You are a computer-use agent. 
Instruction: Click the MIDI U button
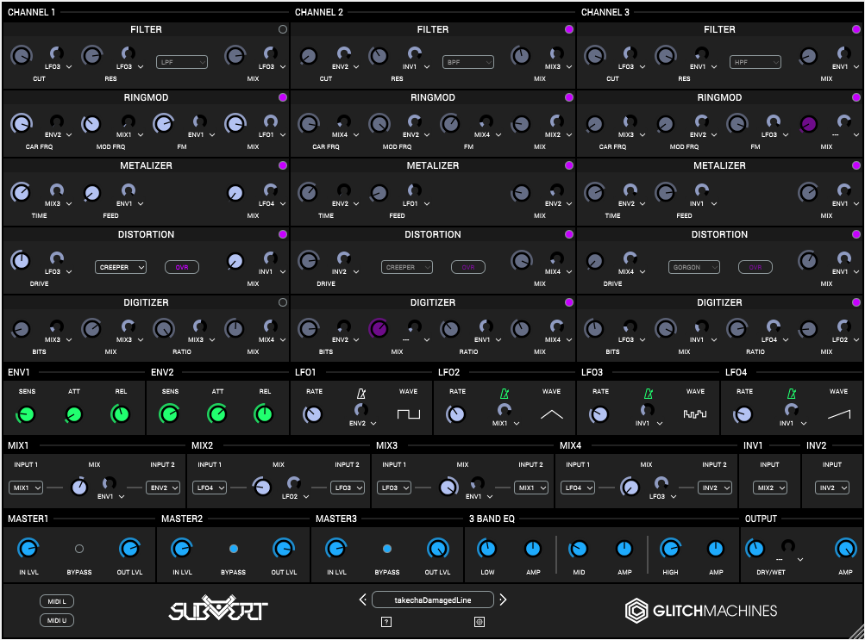click(56, 620)
